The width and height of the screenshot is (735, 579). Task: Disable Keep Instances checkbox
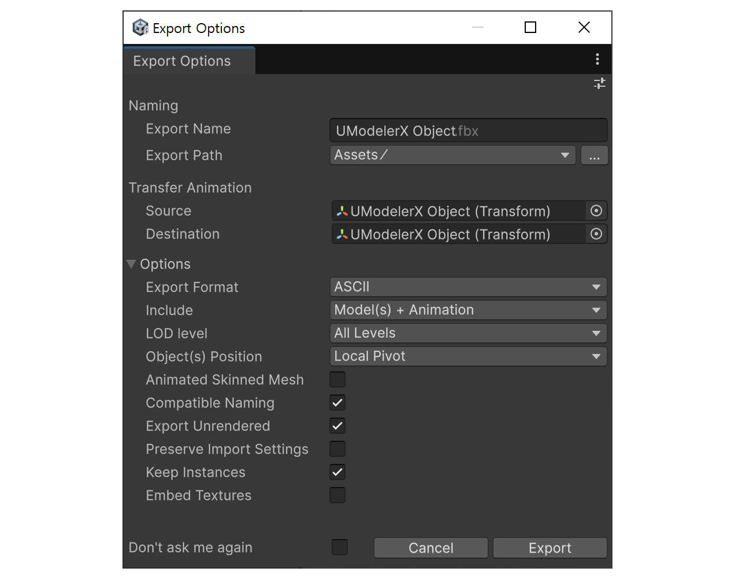337,472
